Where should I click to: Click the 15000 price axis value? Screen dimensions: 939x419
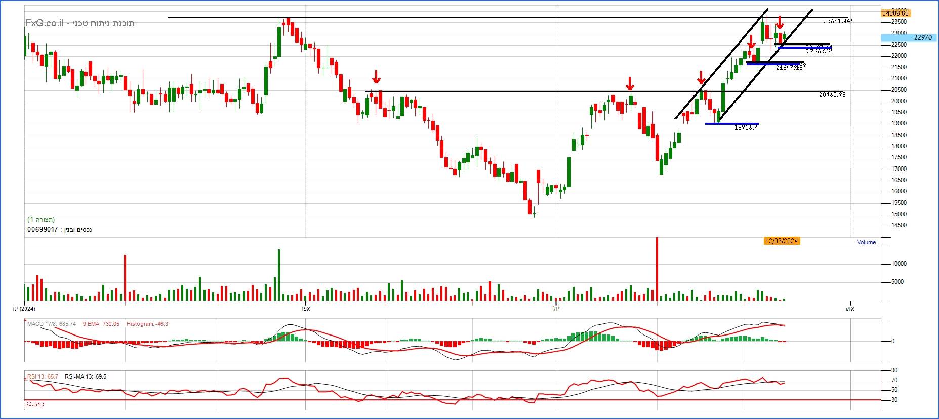[x=899, y=214]
